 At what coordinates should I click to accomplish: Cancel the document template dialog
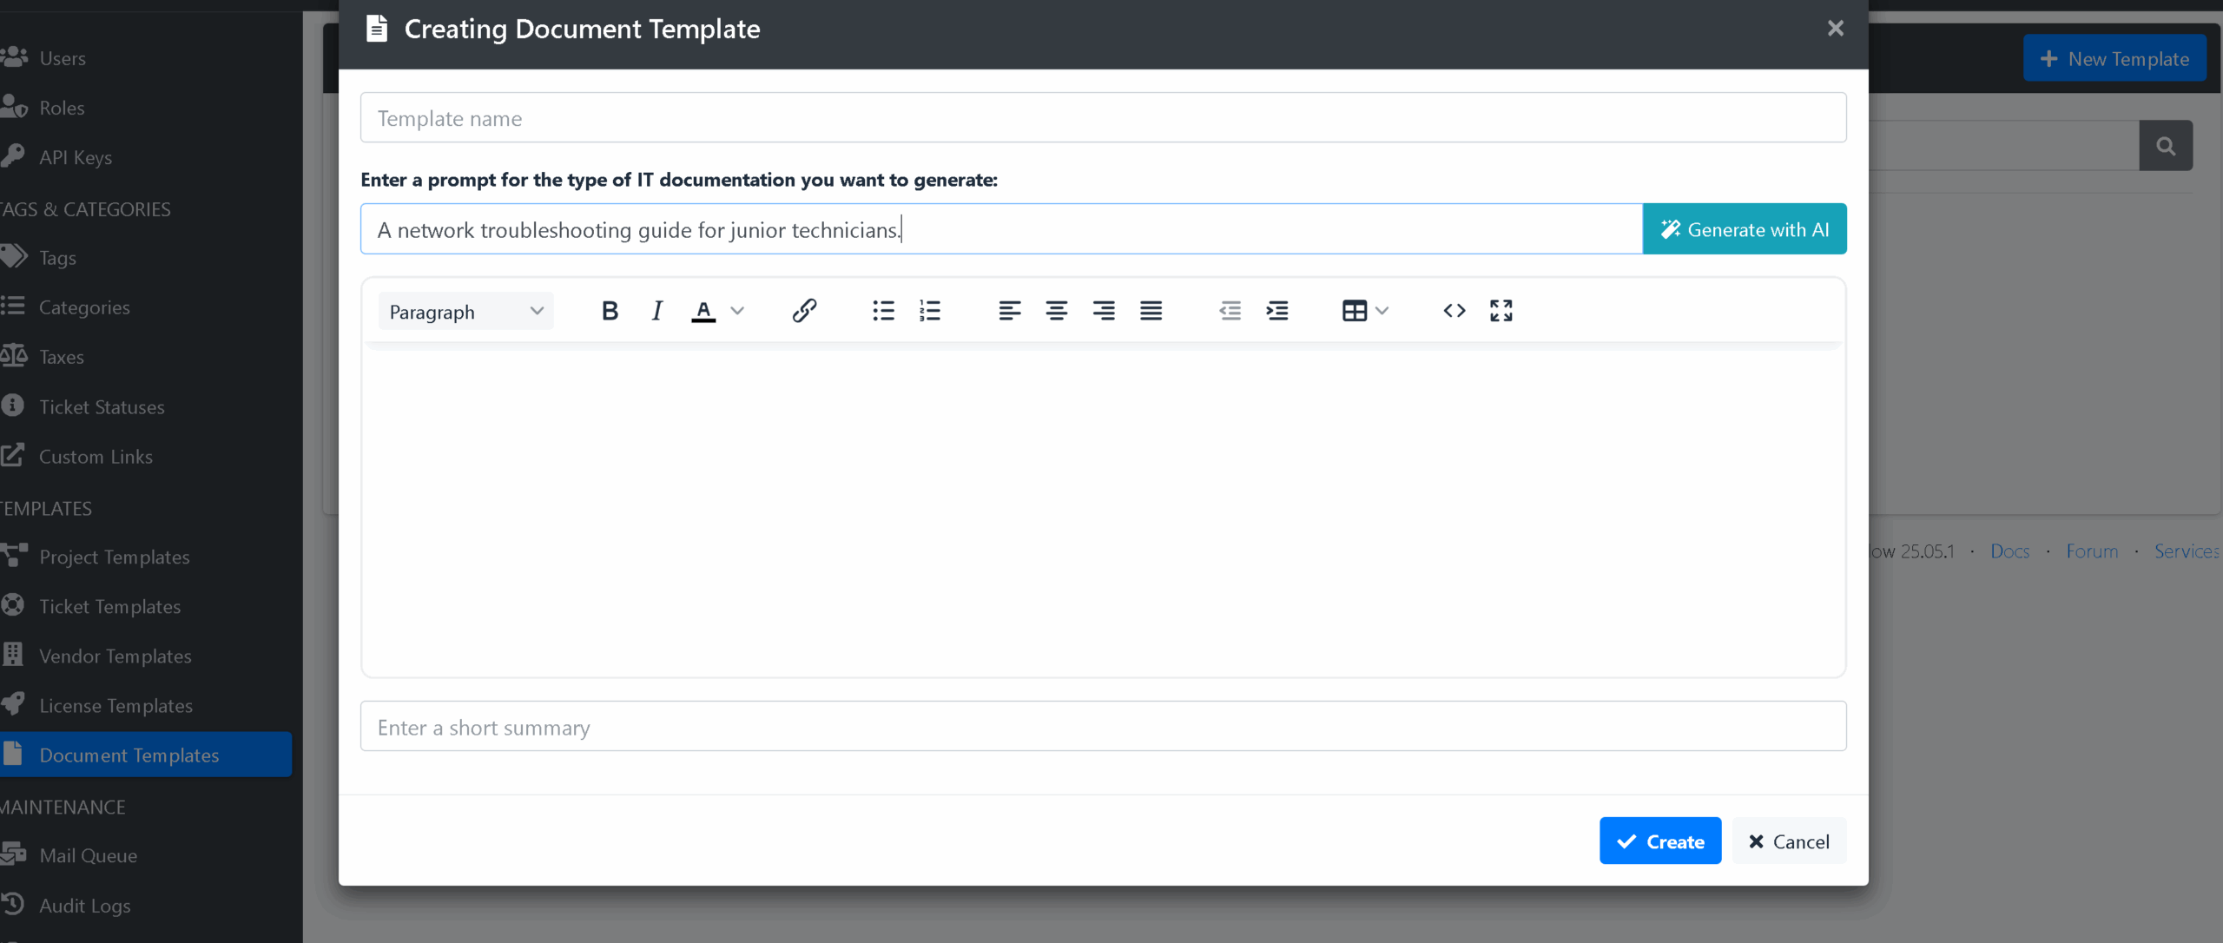[1789, 841]
